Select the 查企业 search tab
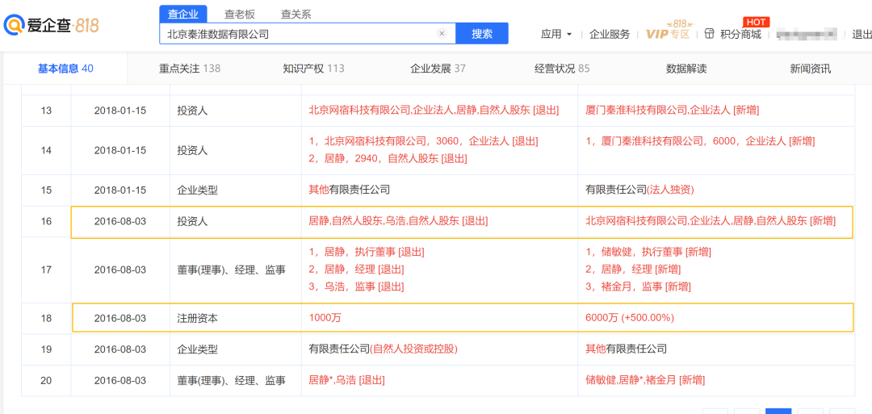Screen dimensions: 872x414 coord(182,14)
